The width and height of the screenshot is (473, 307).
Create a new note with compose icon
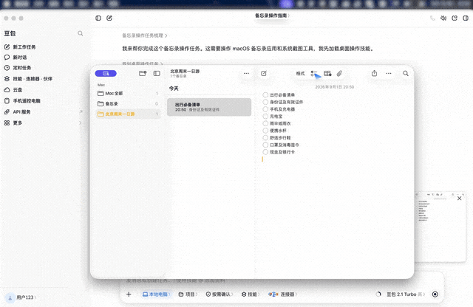264,73
